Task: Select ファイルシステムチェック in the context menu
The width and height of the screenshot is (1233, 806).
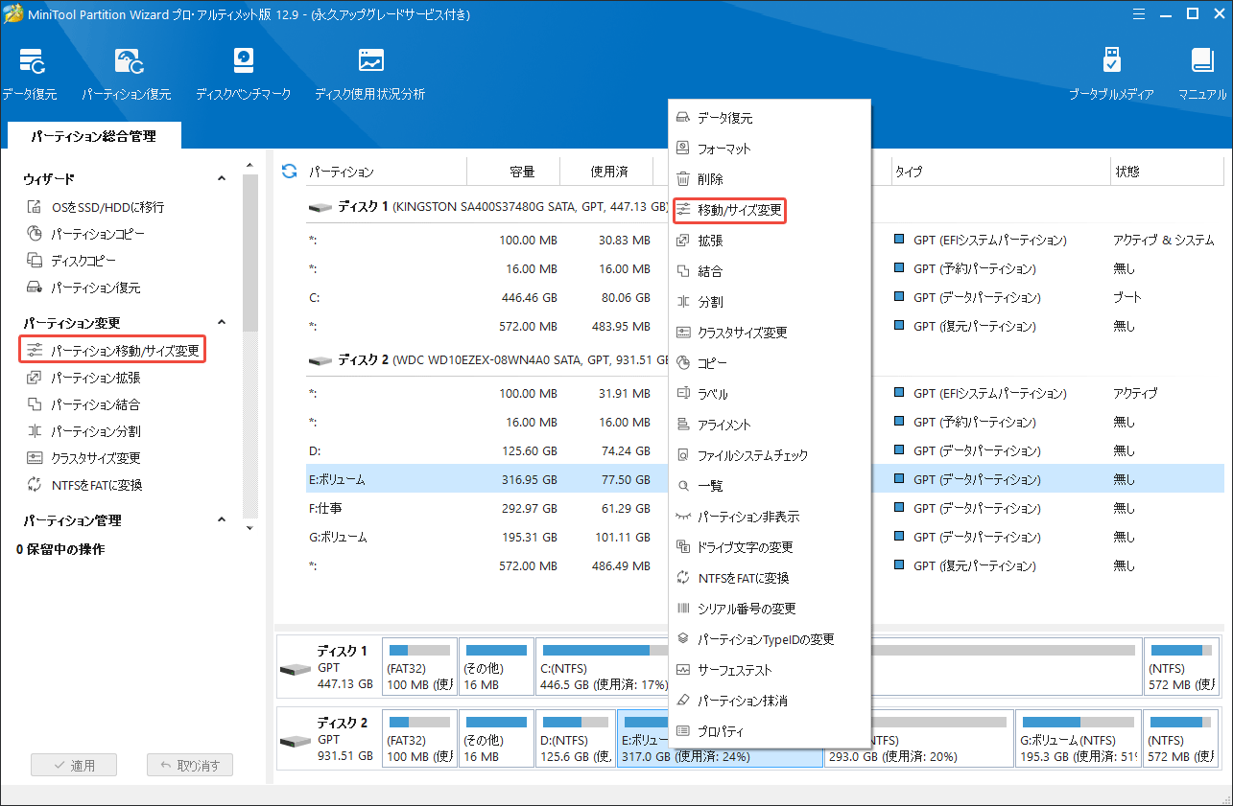Action: [770, 455]
